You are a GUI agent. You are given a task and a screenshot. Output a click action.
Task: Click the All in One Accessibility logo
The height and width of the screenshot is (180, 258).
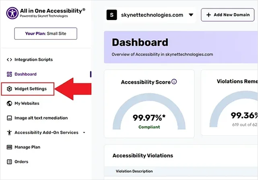(12, 12)
